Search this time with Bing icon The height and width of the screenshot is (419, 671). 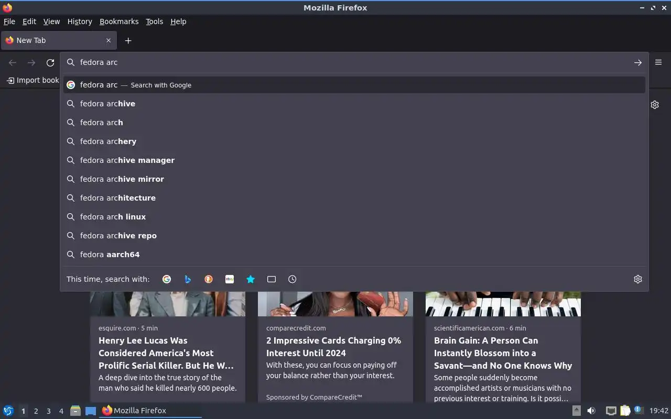(188, 279)
